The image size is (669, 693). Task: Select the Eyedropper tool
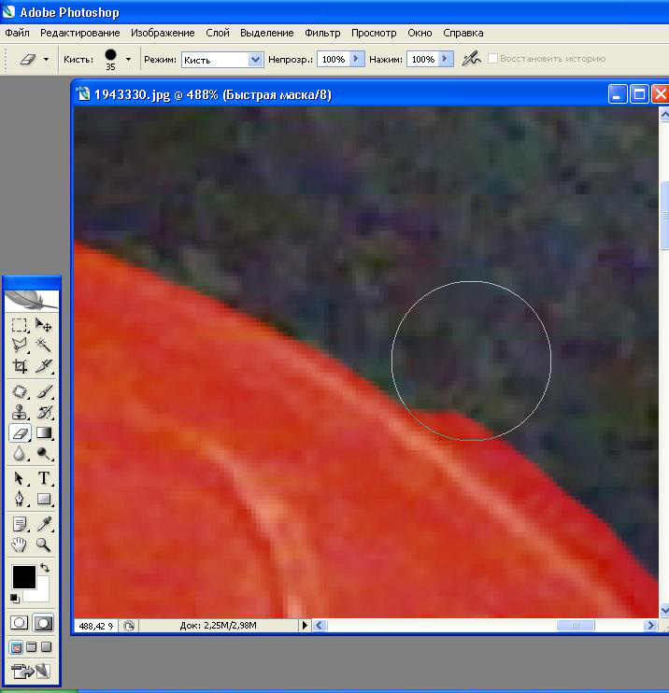43,524
